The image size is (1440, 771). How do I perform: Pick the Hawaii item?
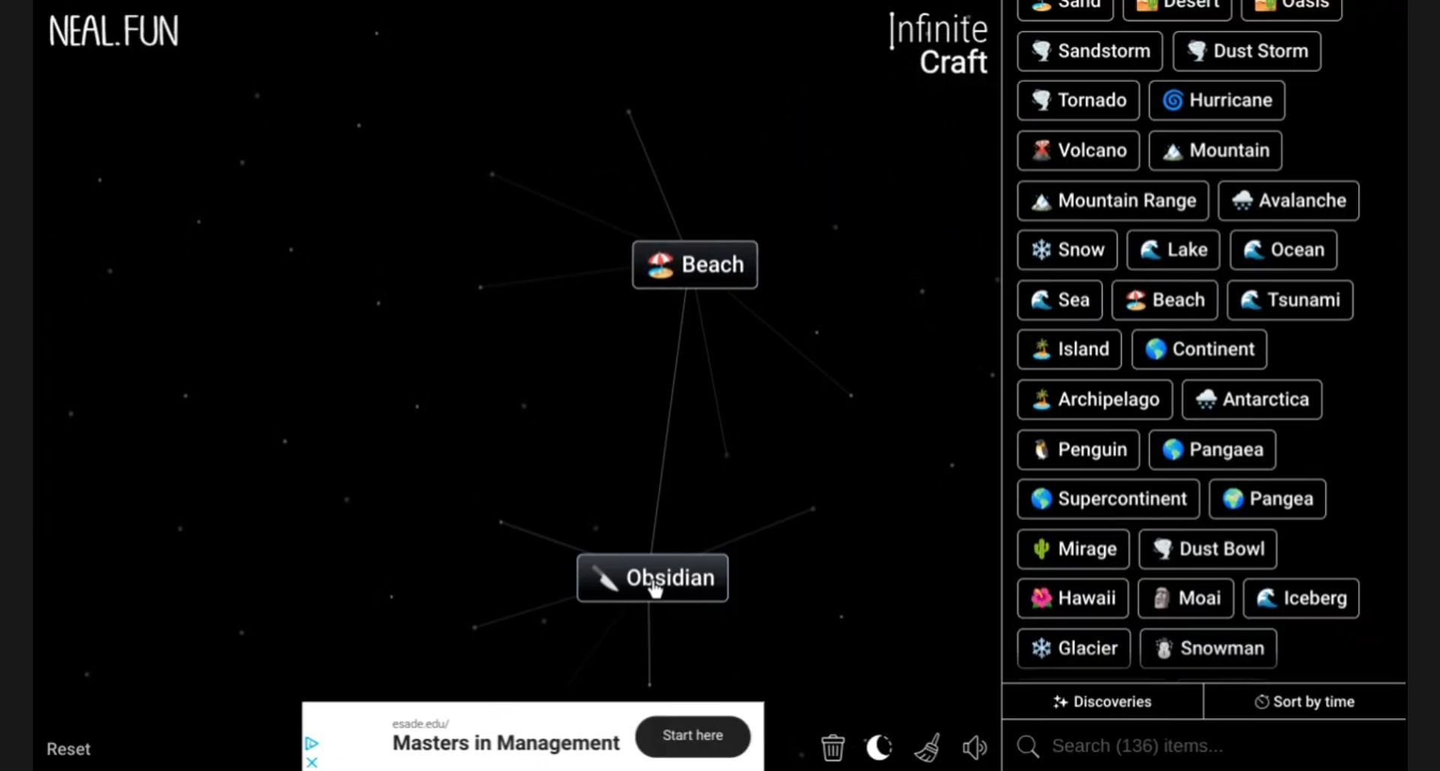(1073, 598)
